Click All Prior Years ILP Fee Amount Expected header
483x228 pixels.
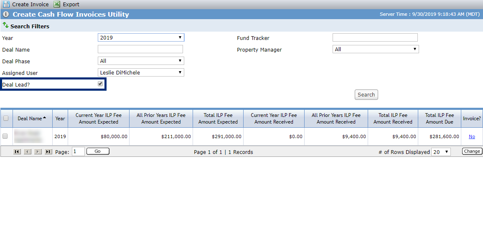tap(161, 119)
